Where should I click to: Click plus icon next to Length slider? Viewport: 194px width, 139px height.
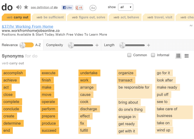point(149,45)
